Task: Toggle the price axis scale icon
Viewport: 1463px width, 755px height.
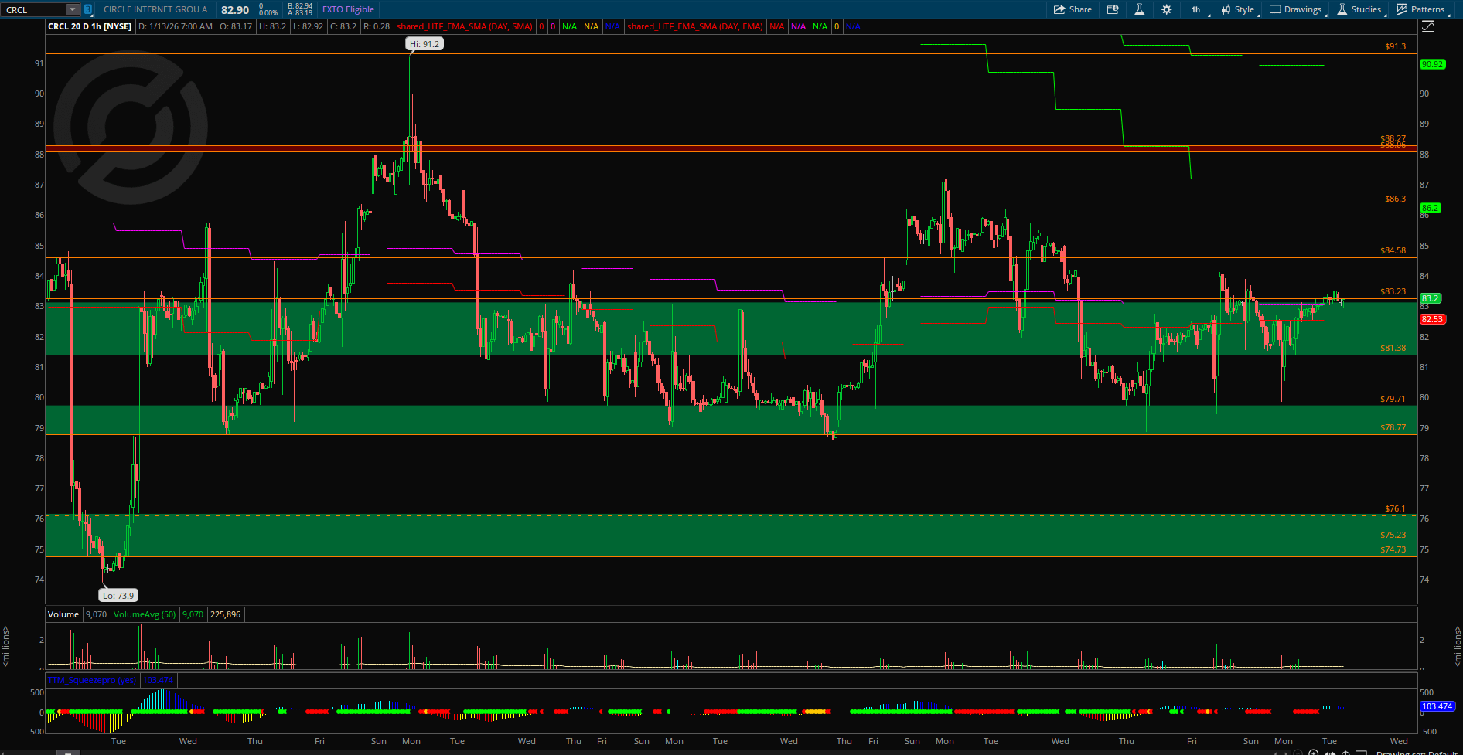Action: tap(1427, 26)
